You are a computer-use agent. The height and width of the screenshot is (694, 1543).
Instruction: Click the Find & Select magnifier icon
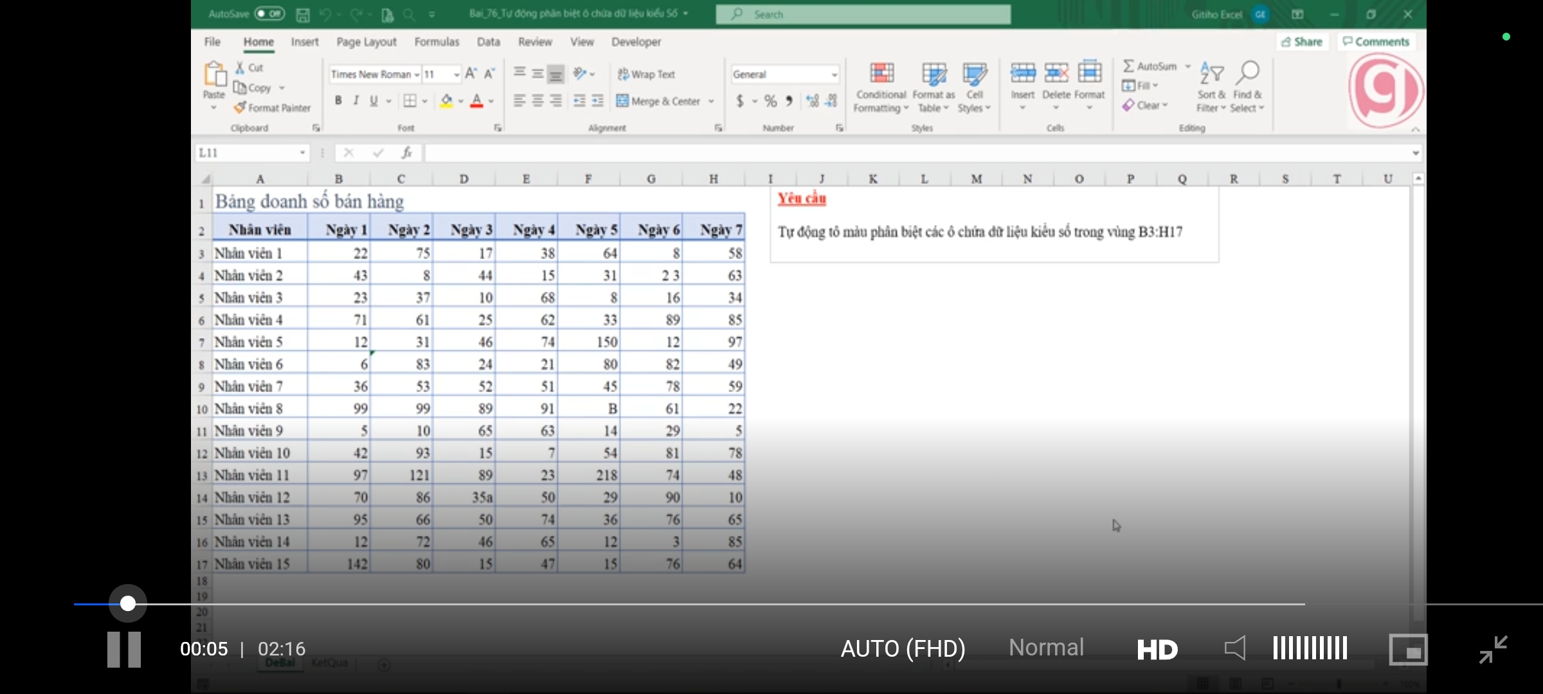(1248, 73)
